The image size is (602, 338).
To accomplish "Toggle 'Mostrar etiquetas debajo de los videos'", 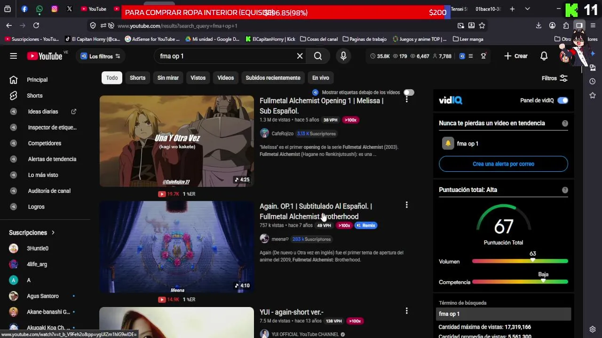I will [409, 92].
